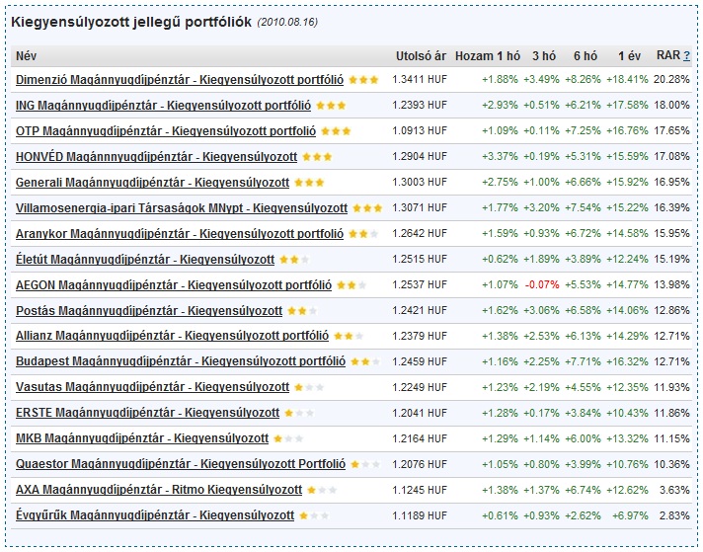
Task: Select the +6.97% one-year return for Évgyűrűk
Action: [630, 515]
